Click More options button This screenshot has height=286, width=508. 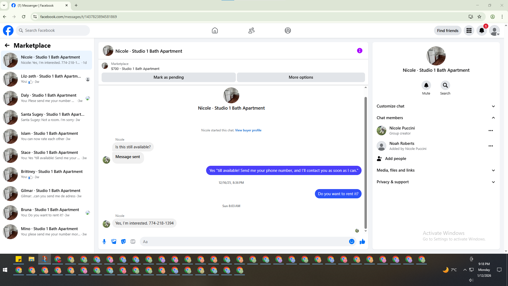(301, 77)
